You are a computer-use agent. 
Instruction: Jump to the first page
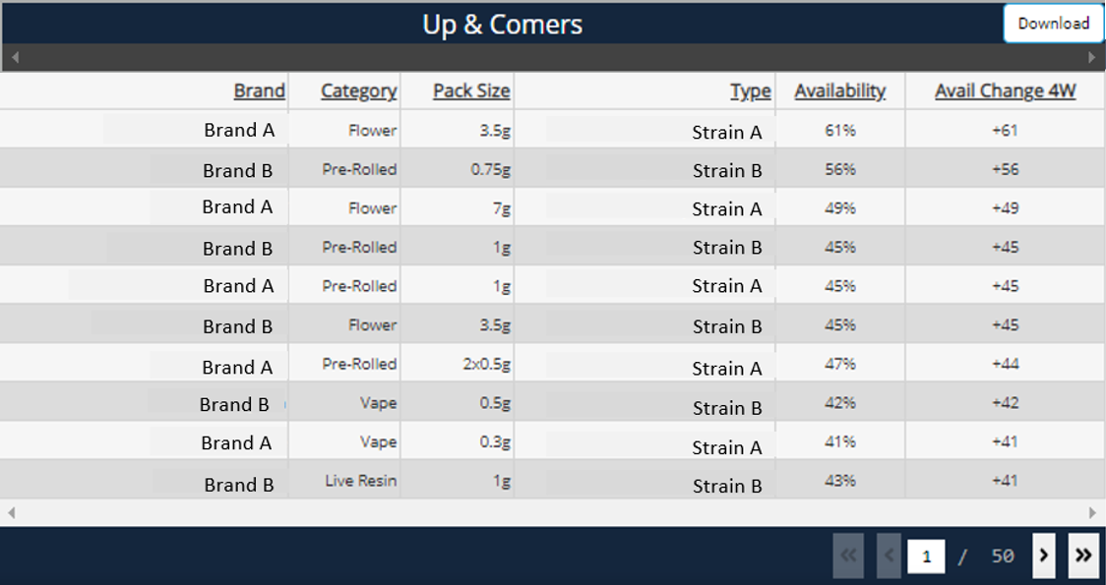849,556
